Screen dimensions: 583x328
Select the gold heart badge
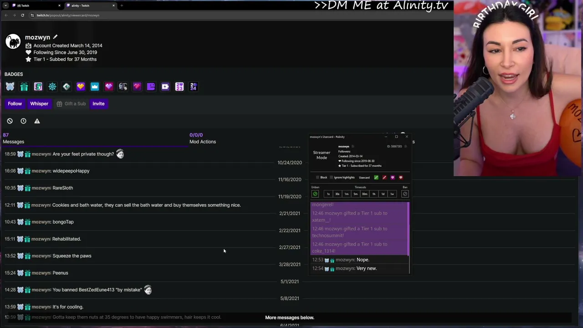(81, 87)
